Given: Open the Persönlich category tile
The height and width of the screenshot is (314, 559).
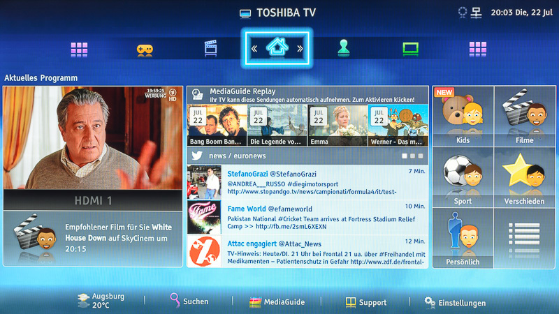Looking at the screenshot, I should [x=463, y=238].
